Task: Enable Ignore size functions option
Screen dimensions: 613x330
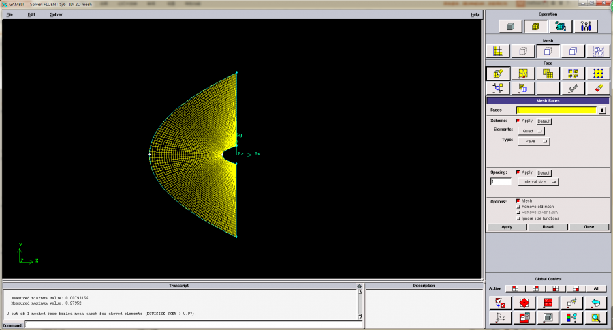Action: point(518,218)
